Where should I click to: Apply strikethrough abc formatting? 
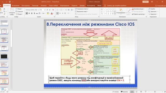[x=37, y=13]
